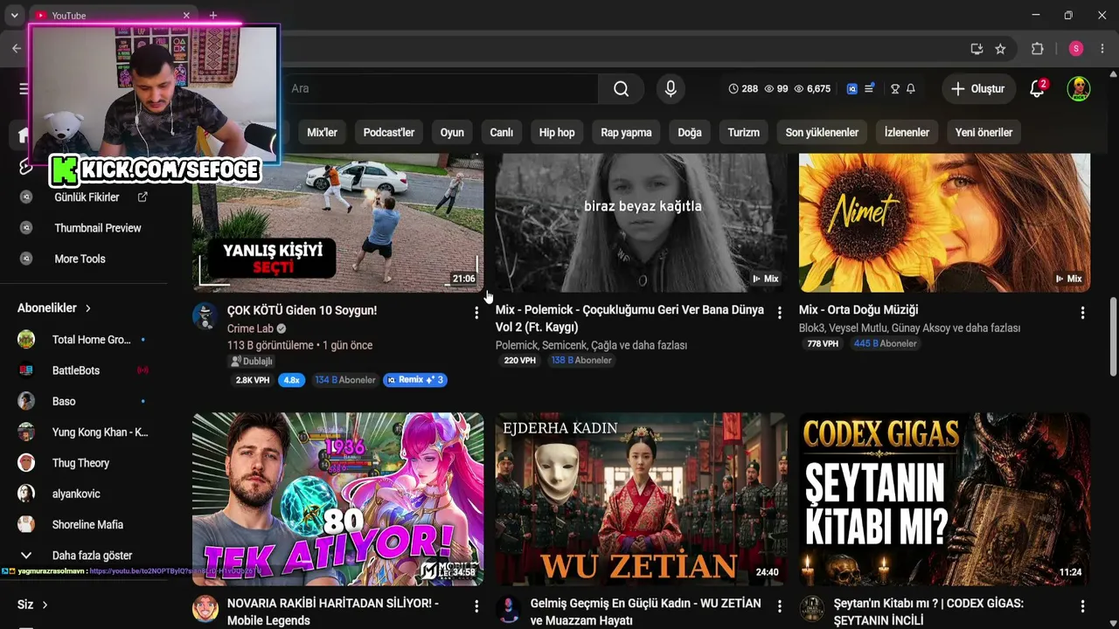This screenshot has width=1119, height=629.
Task: Select the Oyun filter chip
Action: click(x=452, y=133)
